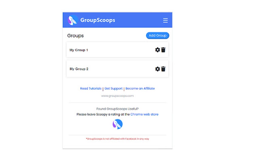Select the My Group 1 row
Image resolution: width=259 pixels, height=162 pixels.
click(x=118, y=50)
